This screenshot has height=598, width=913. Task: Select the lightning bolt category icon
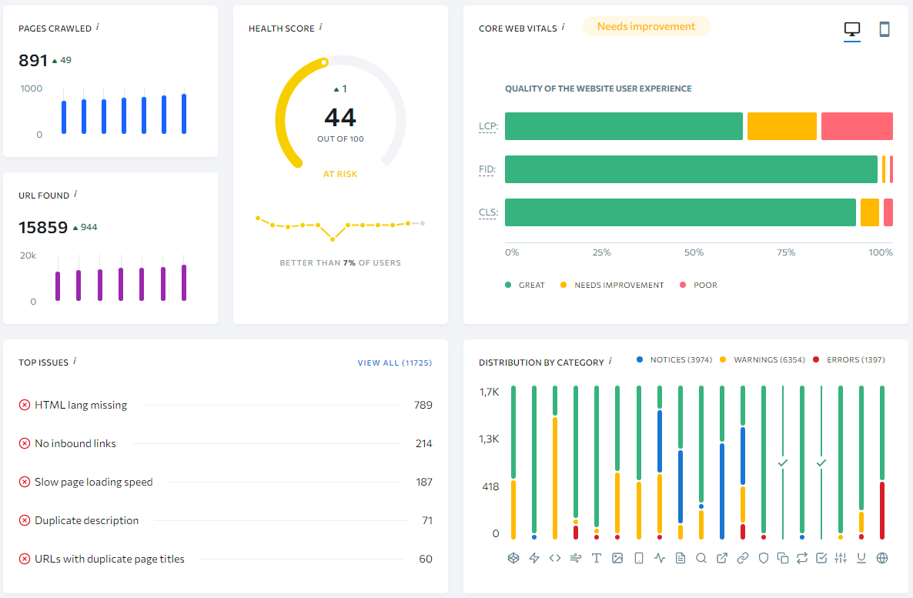(534, 558)
